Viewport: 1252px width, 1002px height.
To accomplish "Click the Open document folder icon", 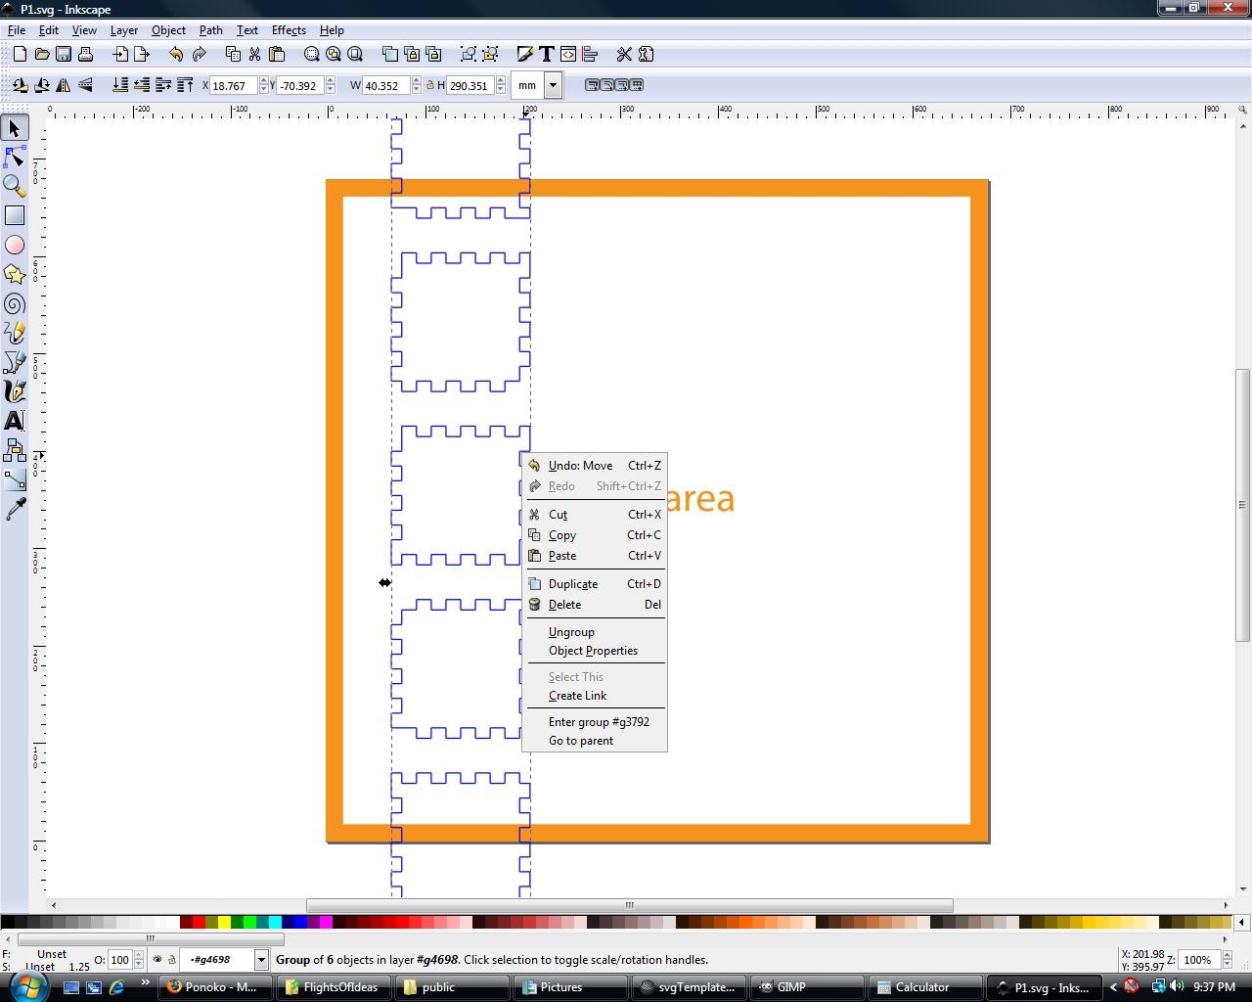I will click(42, 54).
